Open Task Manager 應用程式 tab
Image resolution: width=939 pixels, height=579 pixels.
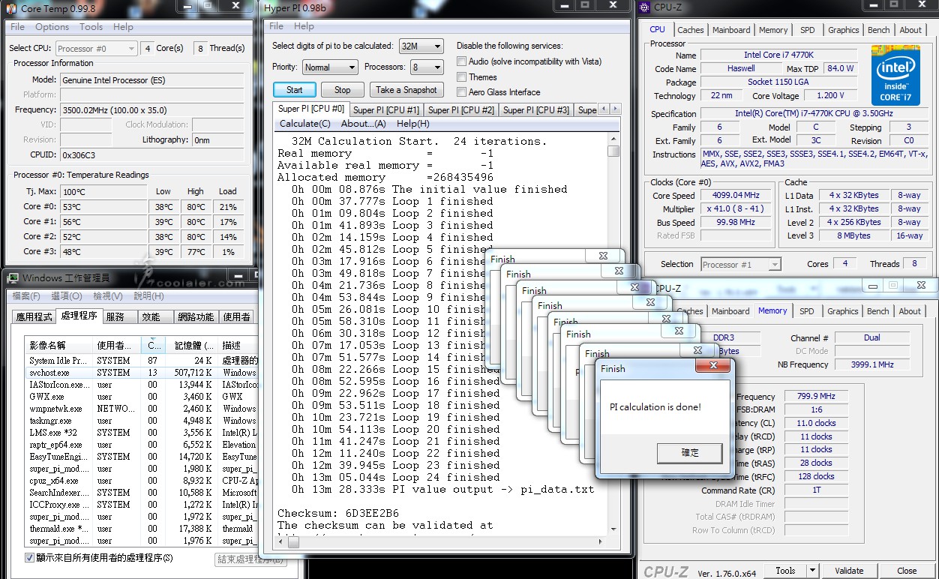(34, 316)
